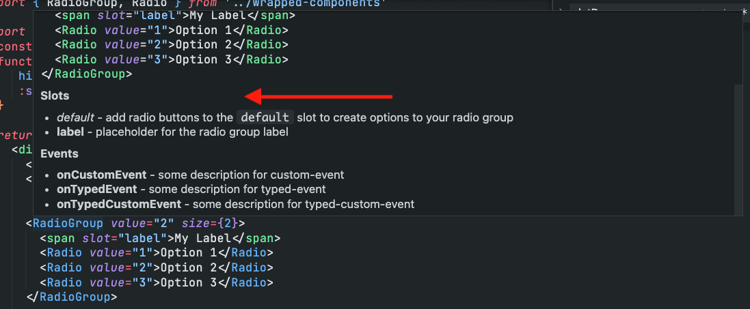The width and height of the screenshot is (750, 309).
Task: Select the onTypedCustomEvent event name
Action: pyautogui.click(x=119, y=205)
